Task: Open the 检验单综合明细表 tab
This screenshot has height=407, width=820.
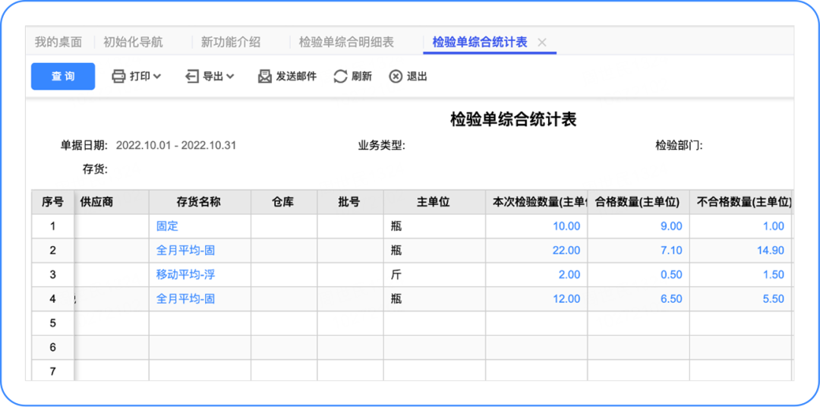Action: coord(346,43)
